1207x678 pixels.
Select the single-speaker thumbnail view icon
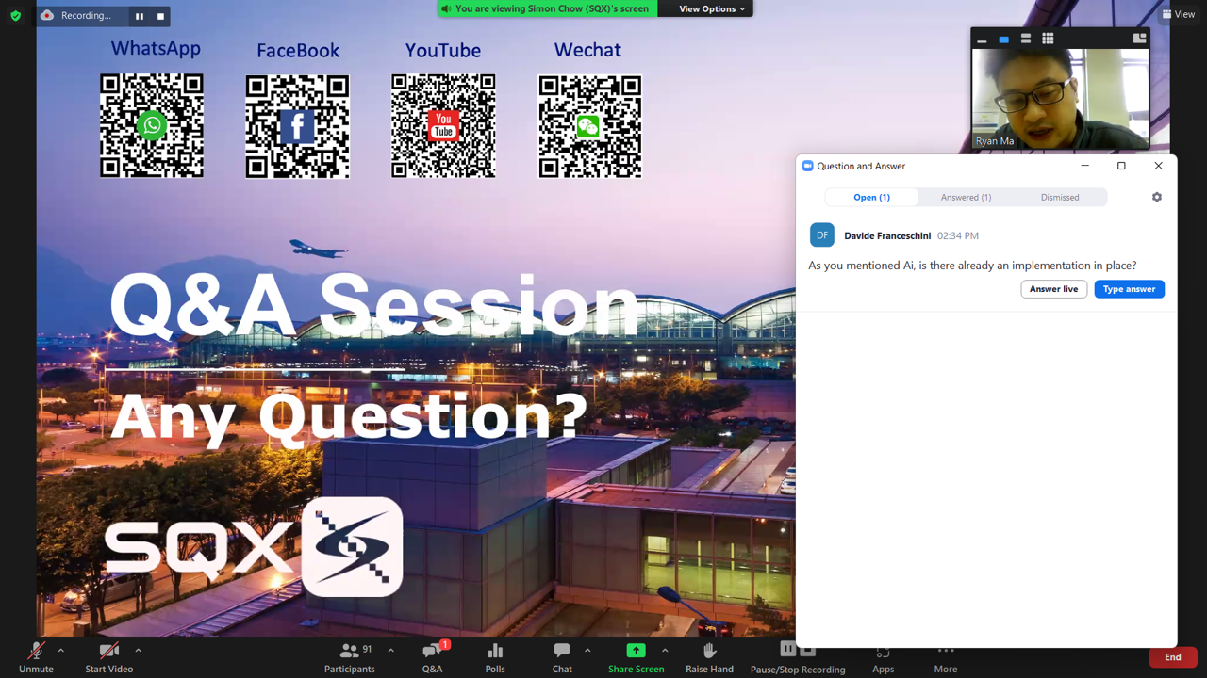[x=1004, y=40]
